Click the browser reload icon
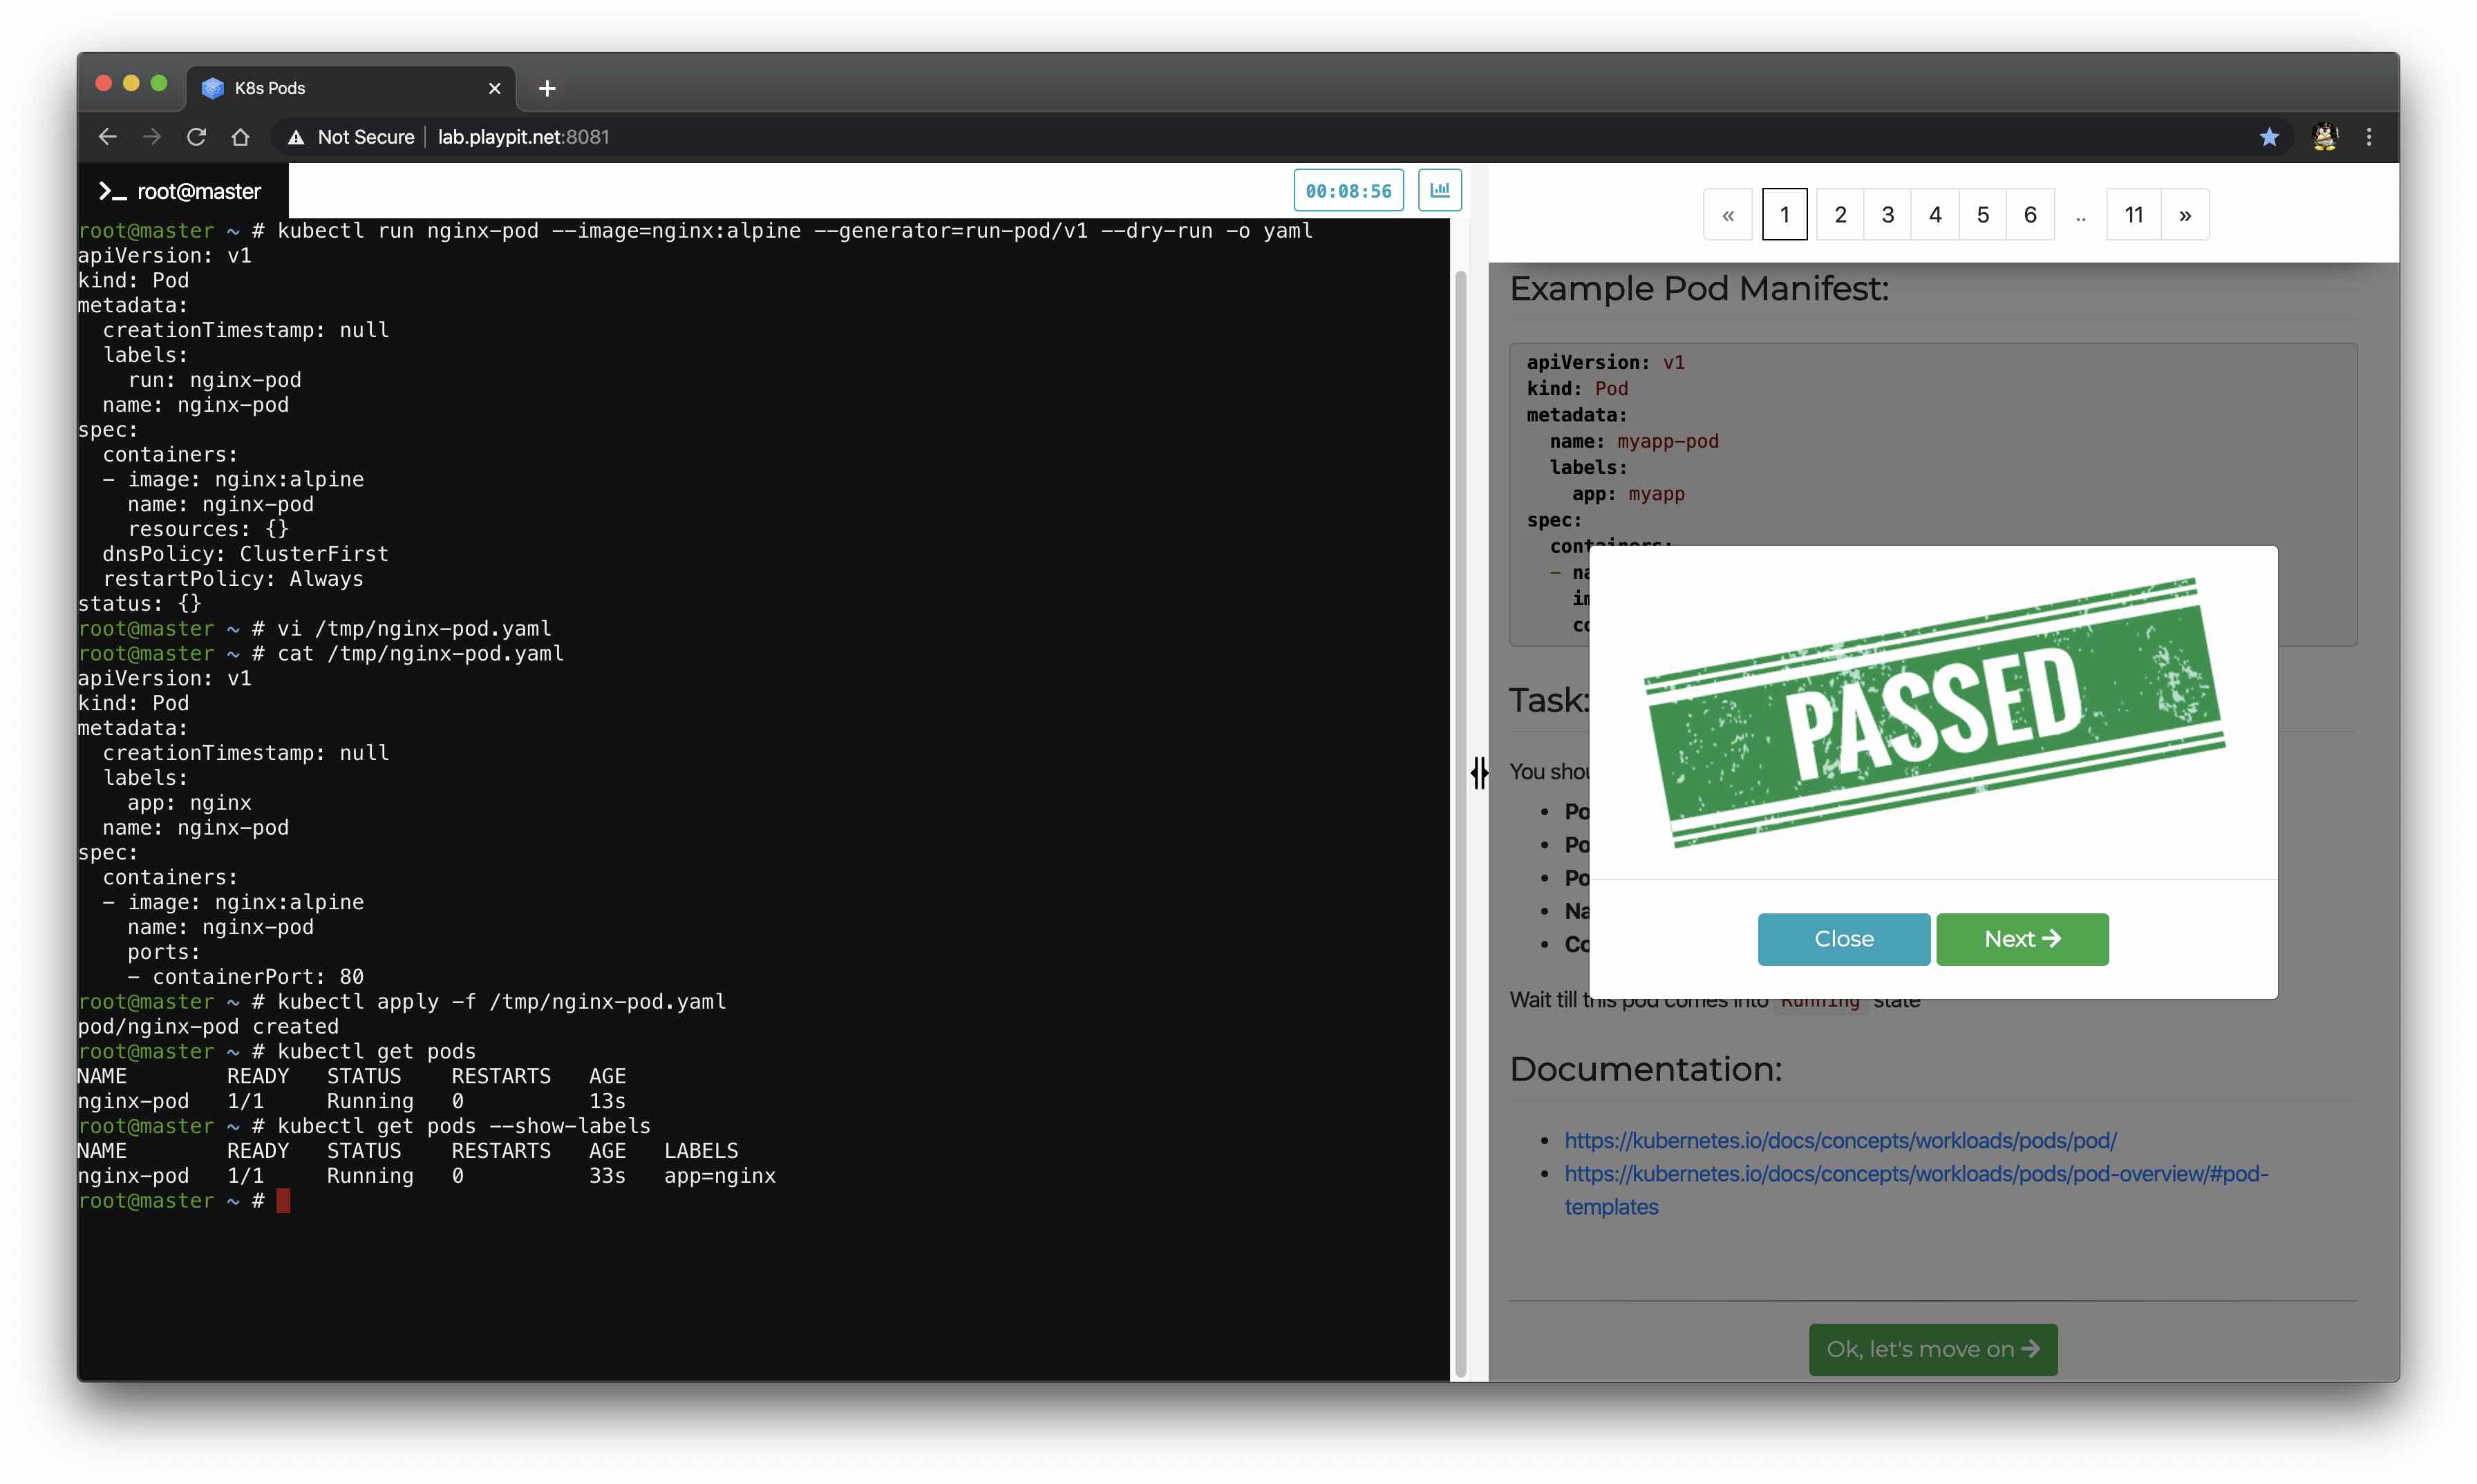Screen dimensions: 2477x1484 point(196,137)
